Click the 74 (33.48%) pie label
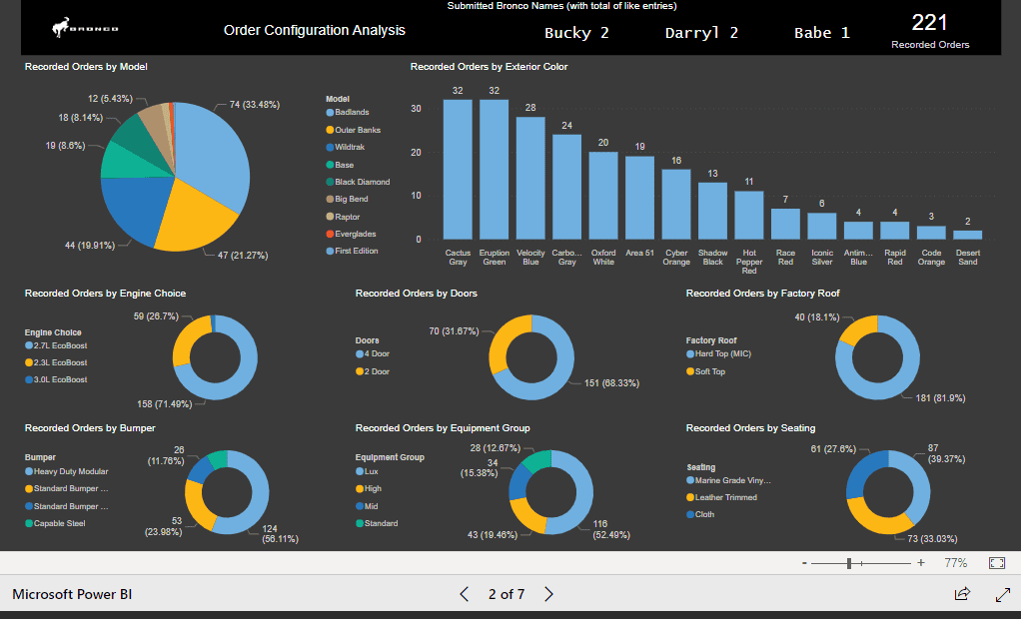Viewport: 1021px width, 619px height. tap(255, 105)
